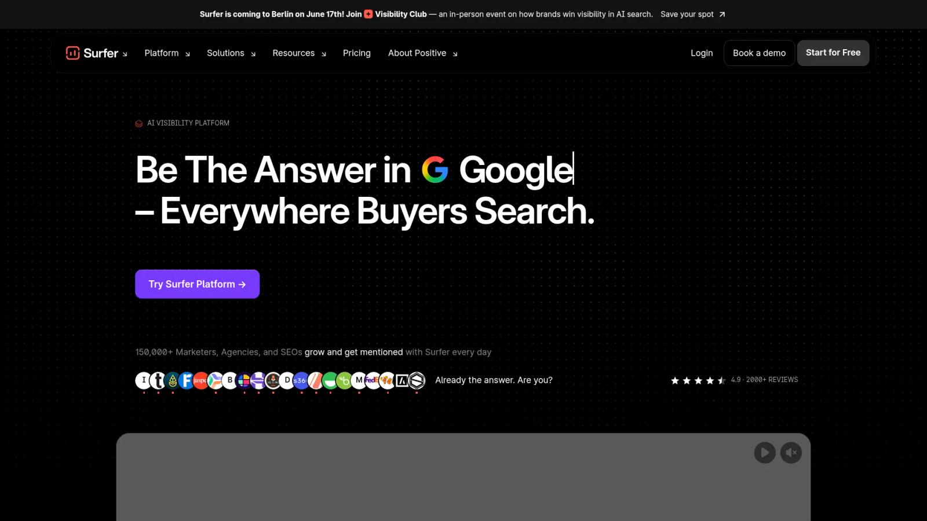Click Start for Free
927x521 pixels.
click(x=833, y=53)
